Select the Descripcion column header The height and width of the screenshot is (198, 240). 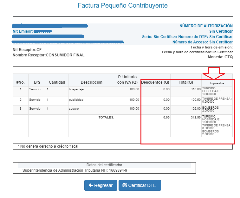pos(91,82)
